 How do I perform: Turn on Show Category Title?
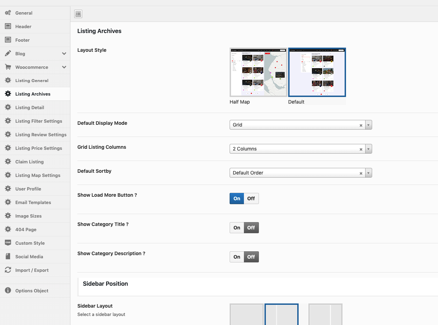[237, 228]
